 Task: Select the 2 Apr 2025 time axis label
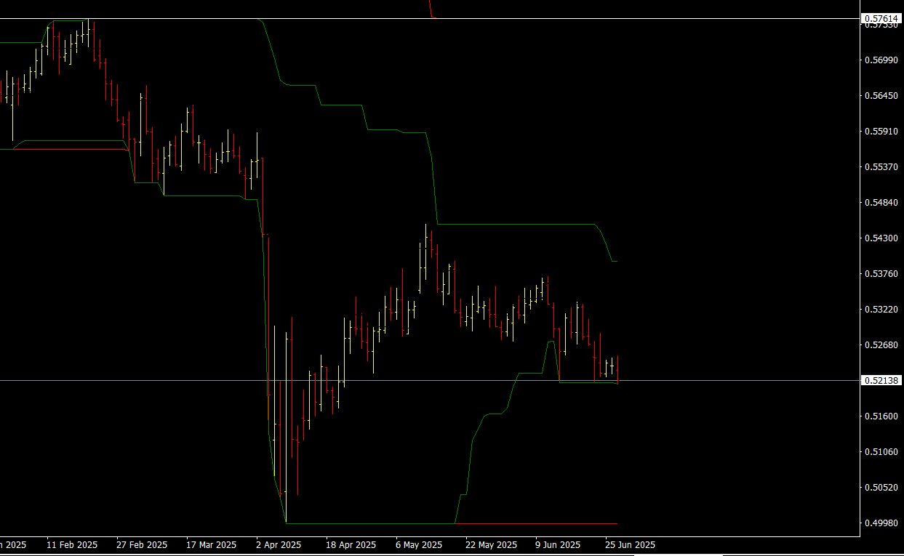click(279, 544)
